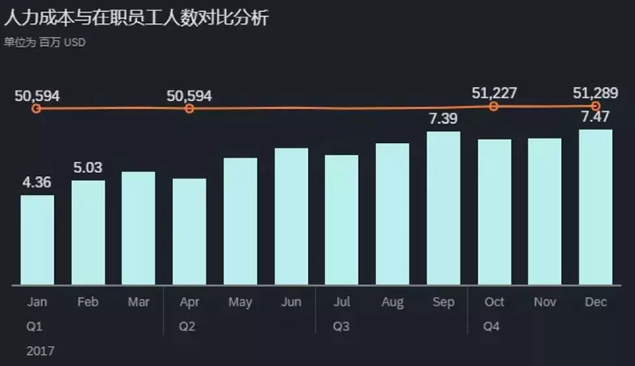Image resolution: width=635 pixels, height=366 pixels.
Task: Select the April bar in Q2
Action: click(x=189, y=231)
